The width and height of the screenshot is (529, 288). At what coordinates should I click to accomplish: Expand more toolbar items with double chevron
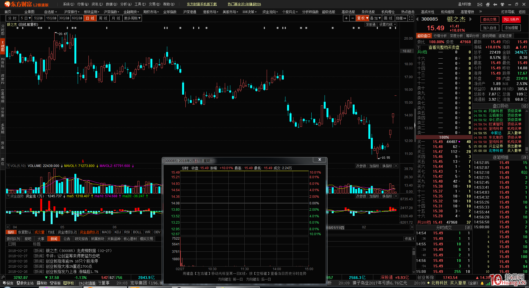pyautogui.click(x=481, y=12)
